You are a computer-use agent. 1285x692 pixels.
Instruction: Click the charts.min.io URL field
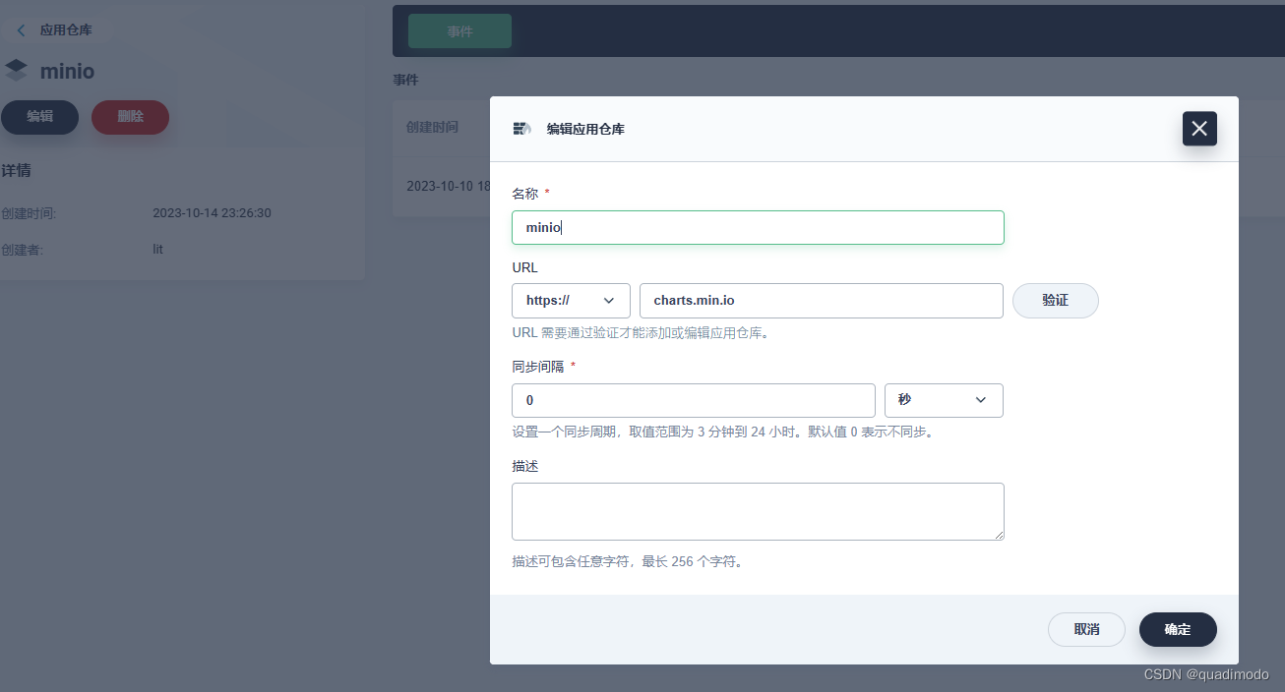click(x=821, y=301)
